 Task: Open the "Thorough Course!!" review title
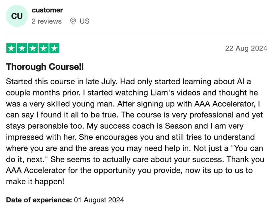pos(45,67)
